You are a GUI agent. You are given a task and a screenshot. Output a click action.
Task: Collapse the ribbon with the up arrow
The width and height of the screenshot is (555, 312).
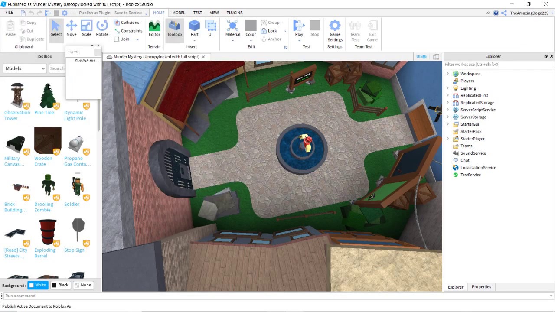pos(488,13)
